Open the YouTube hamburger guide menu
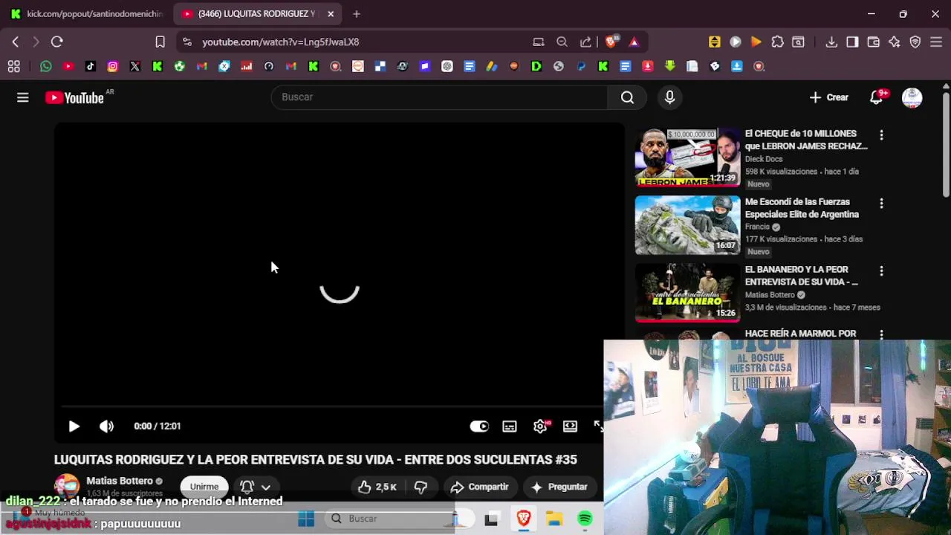This screenshot has width=951, height=535. tap(23, 97)
